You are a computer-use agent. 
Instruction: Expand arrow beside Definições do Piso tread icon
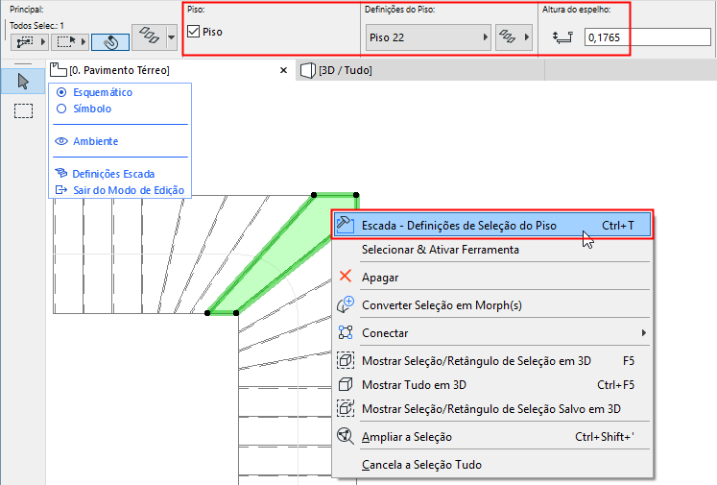click(x=527, y=37)
